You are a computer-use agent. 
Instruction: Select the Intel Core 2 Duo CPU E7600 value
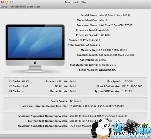115,25
